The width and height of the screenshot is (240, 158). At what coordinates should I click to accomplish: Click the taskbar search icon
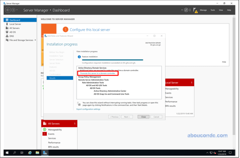coord(14,153)
